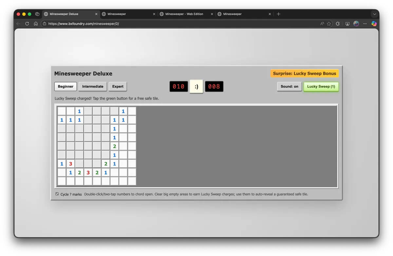Open a new tab with plus icon
393x256 pixels.
coord(278,14)
